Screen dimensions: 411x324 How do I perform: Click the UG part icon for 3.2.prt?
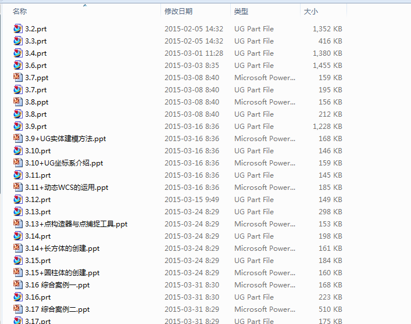coord(18,28)
